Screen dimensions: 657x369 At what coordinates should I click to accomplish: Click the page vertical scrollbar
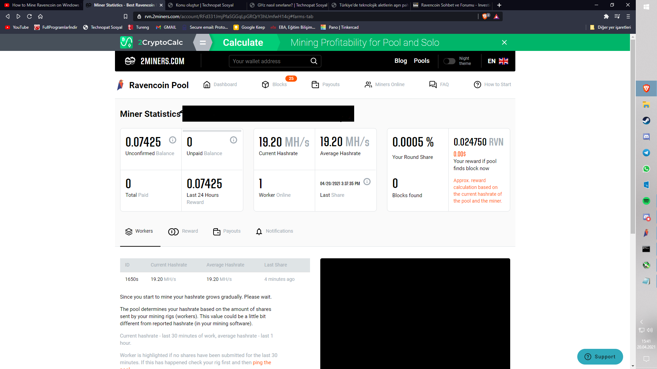[x=633, y=137]
